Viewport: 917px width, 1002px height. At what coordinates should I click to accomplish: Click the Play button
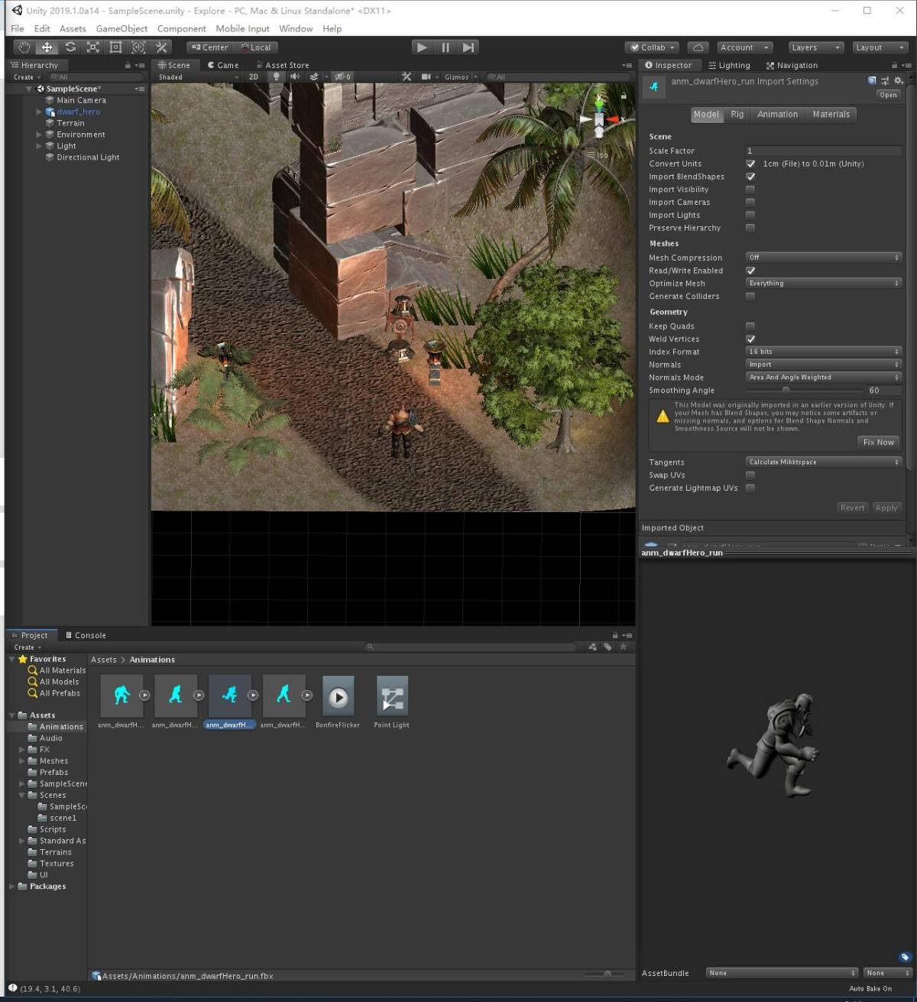point(422,47)
